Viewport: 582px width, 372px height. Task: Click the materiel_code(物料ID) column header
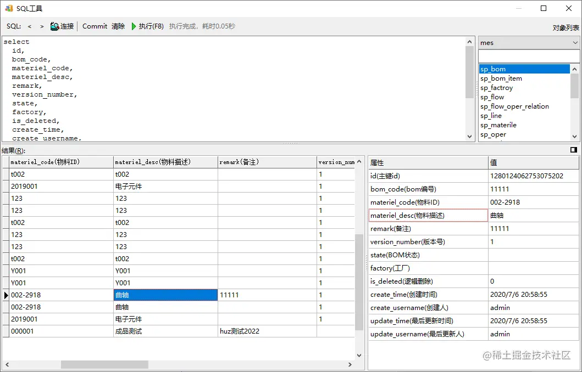pos(61,162)
